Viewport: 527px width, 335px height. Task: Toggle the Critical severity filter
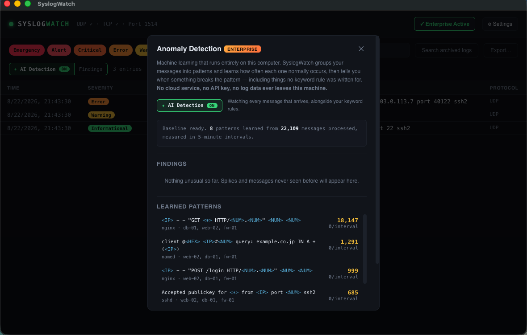(90, 50)
